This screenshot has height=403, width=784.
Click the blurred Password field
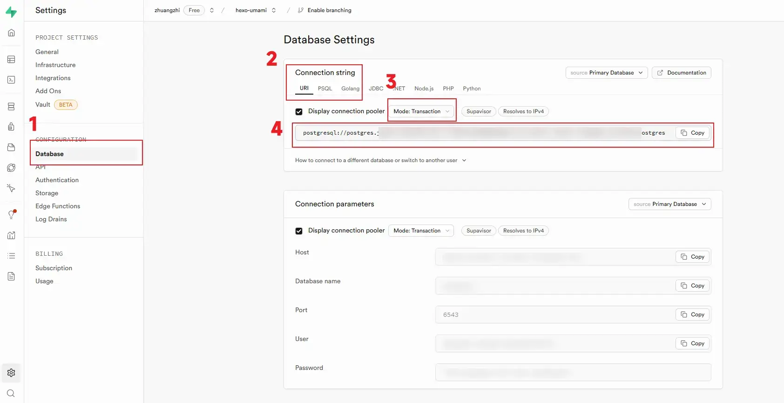[573, 372]
